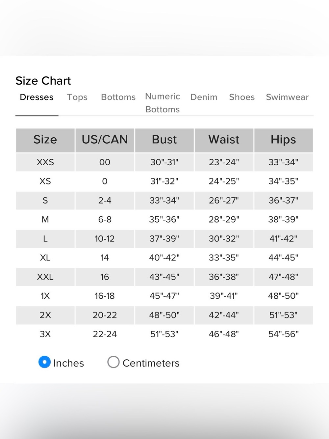Click the XXS size row label
The height and width of the screenshot is (439, 329).
[x=45, y=162]
